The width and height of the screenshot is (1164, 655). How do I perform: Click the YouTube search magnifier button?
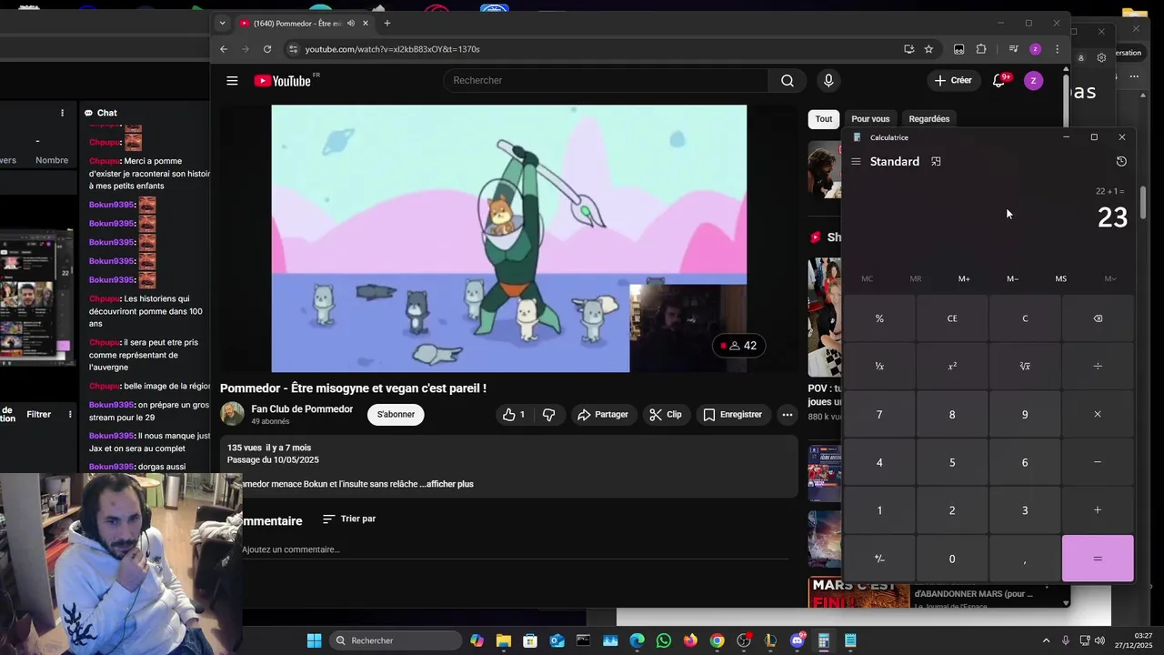coord(787,81)
